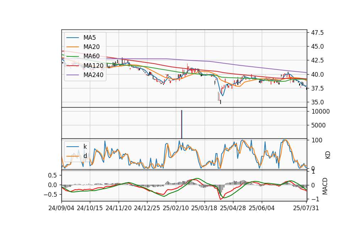Click the MA5 legend label
341x245 pixels.
(90, 38)
